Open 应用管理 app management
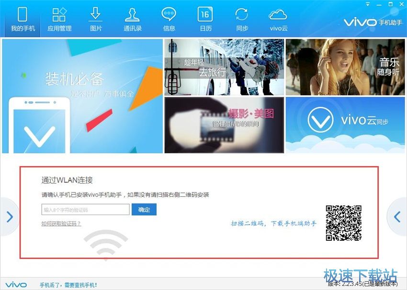Image resolution: width=407 pixels, height=290 pixels. pos(59,20)
